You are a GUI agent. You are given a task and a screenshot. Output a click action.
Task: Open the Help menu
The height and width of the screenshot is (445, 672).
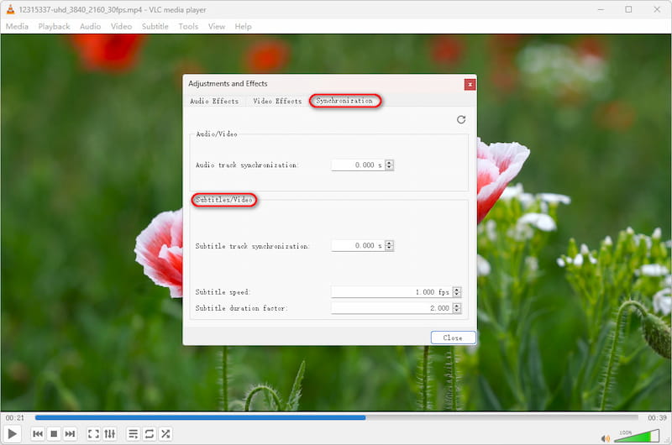(x=243, y=27)
